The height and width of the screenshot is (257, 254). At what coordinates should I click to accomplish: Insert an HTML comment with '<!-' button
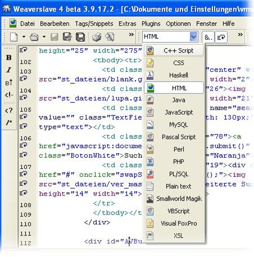(9, 95)
